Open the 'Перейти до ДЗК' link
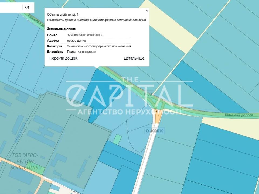 (x=63, y=58)
